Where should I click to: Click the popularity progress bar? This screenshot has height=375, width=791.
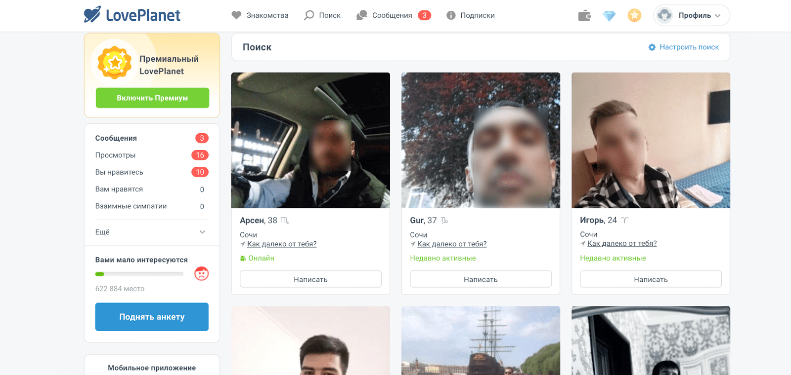[139, 274]
